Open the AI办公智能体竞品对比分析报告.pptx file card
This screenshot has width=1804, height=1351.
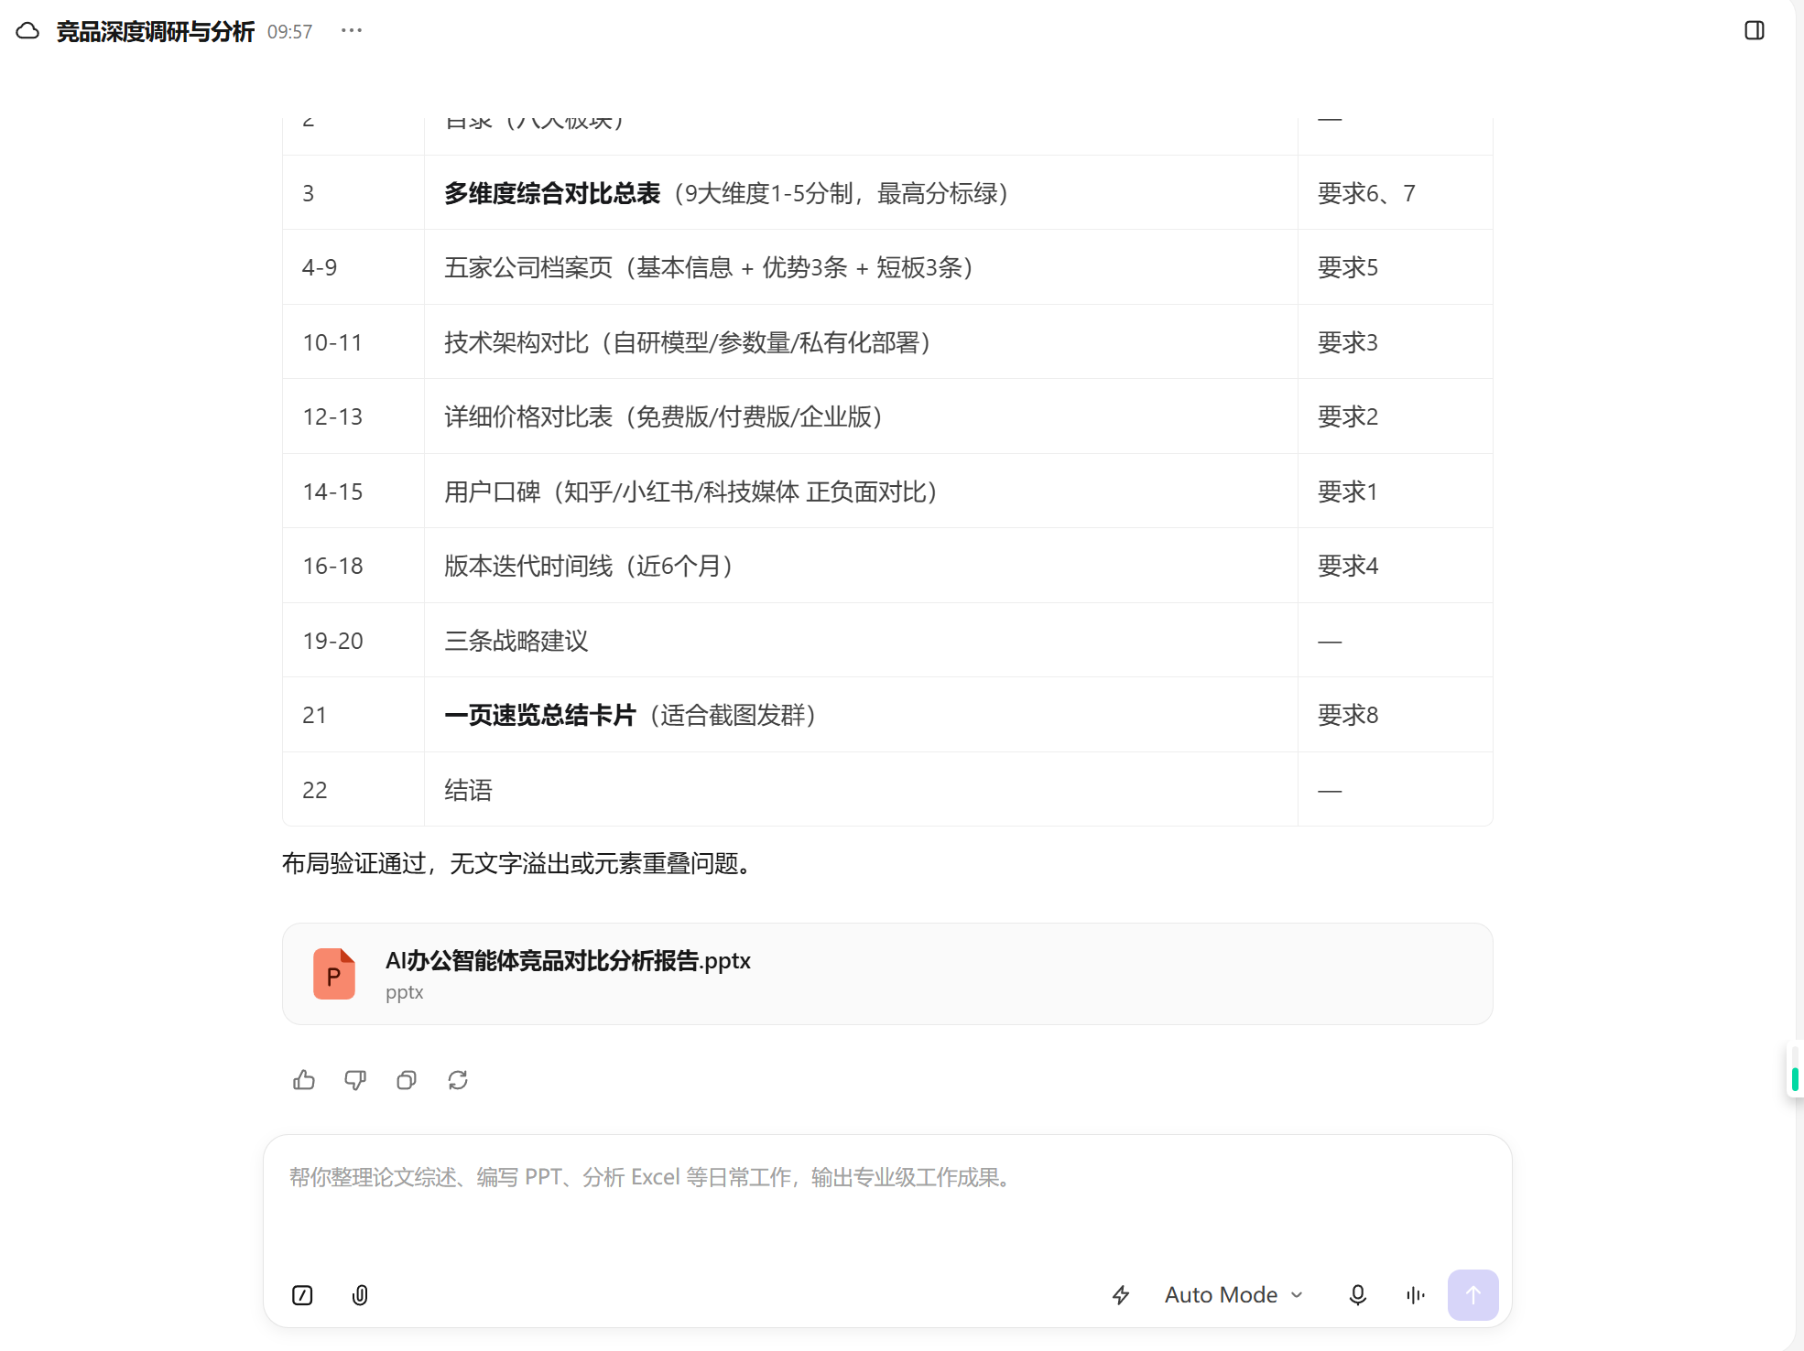tap(887, 974)
